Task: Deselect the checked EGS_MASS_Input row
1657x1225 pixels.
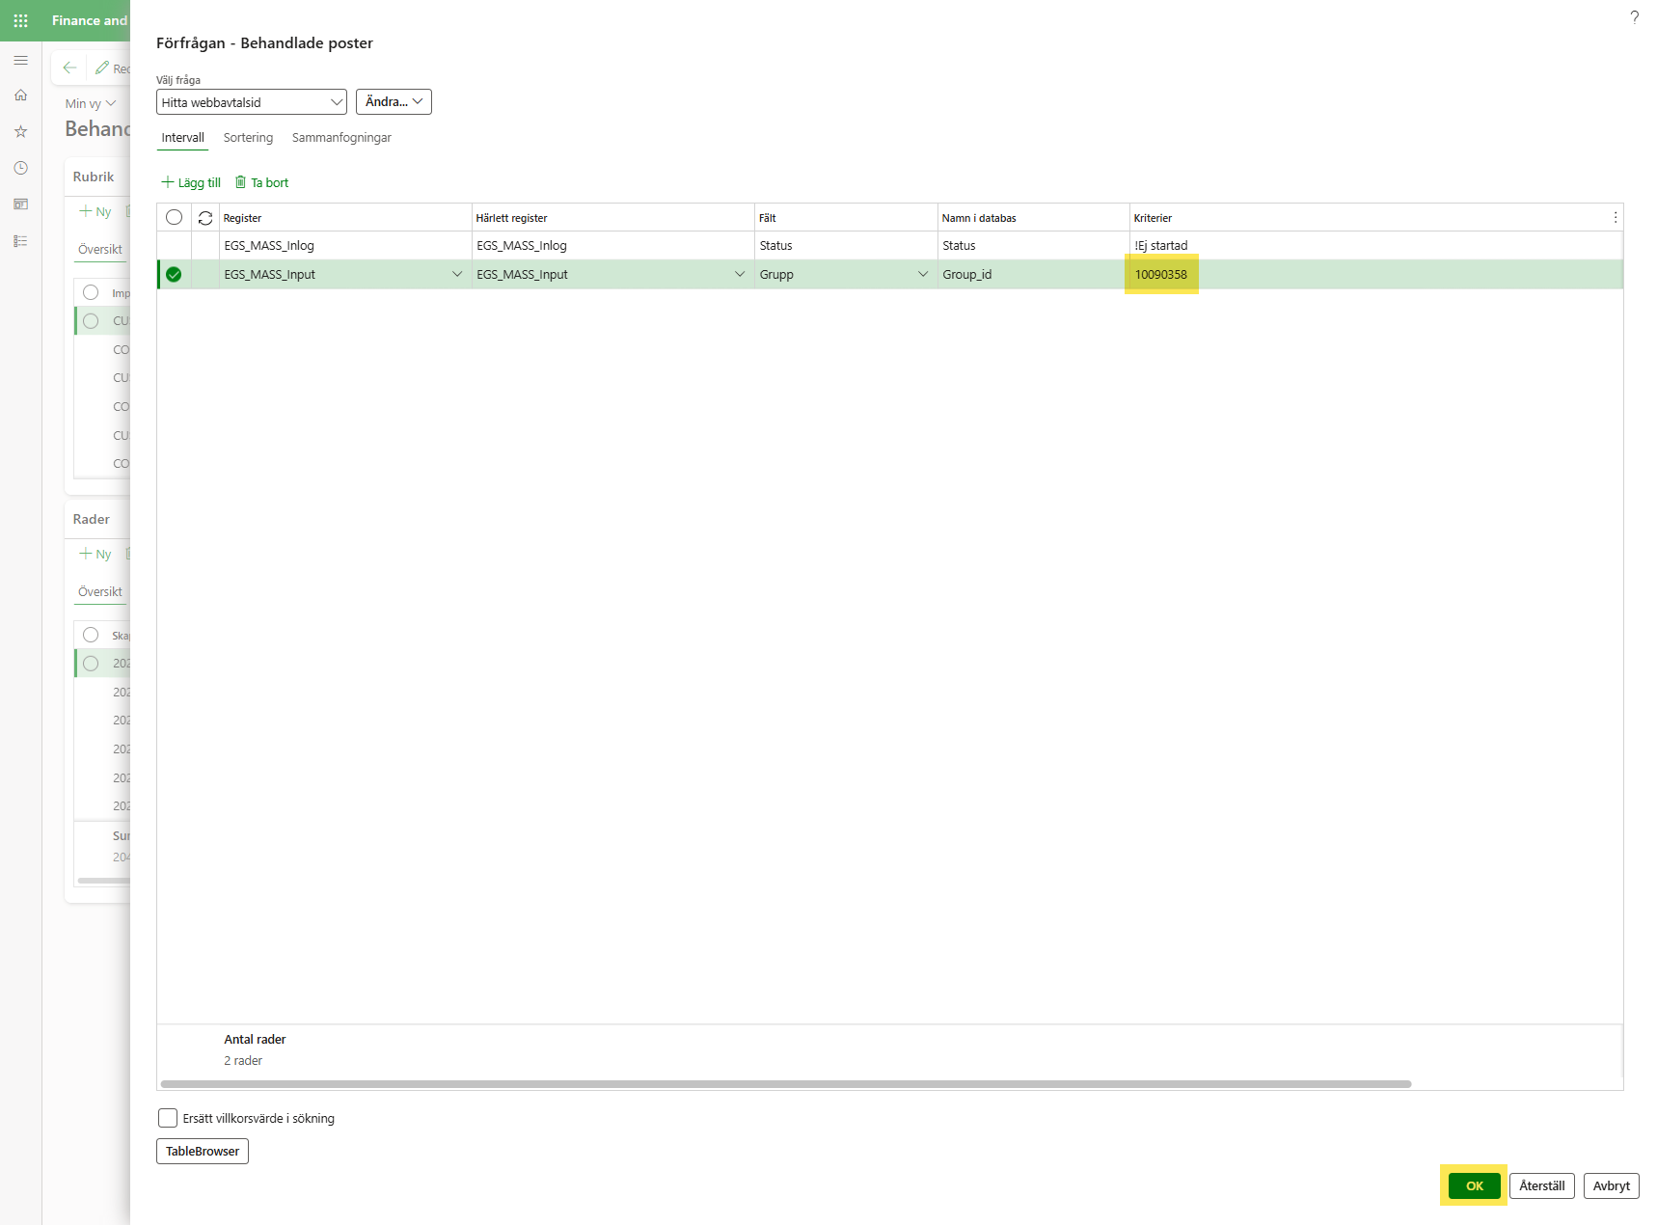Action: click(174, 275)
